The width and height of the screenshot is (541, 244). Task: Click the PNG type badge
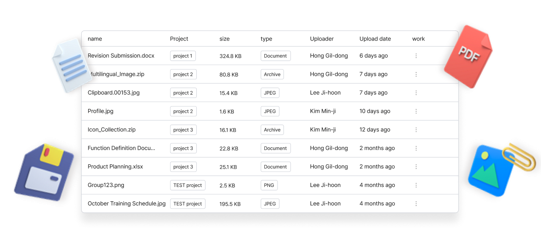269,185
